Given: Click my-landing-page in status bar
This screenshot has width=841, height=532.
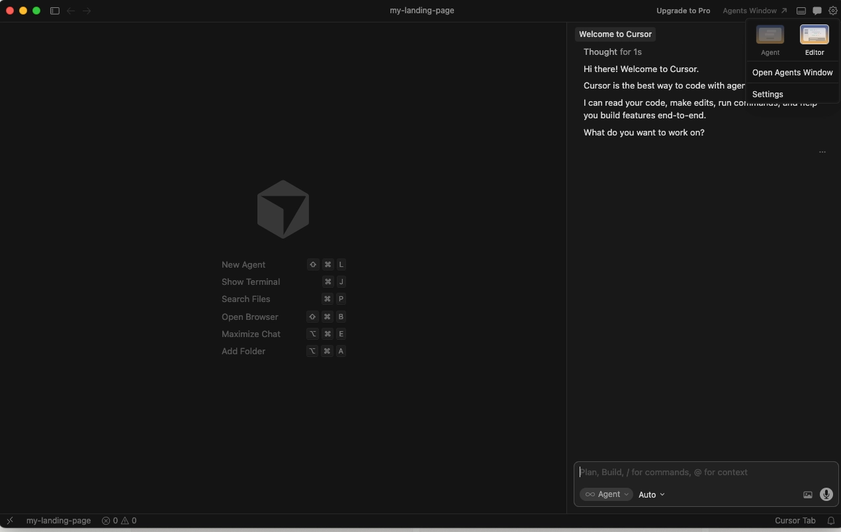Looking at the screenshot, I should (58, 521).
